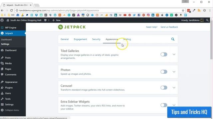Open the comments bubble in admin bar

coord(47,20)
